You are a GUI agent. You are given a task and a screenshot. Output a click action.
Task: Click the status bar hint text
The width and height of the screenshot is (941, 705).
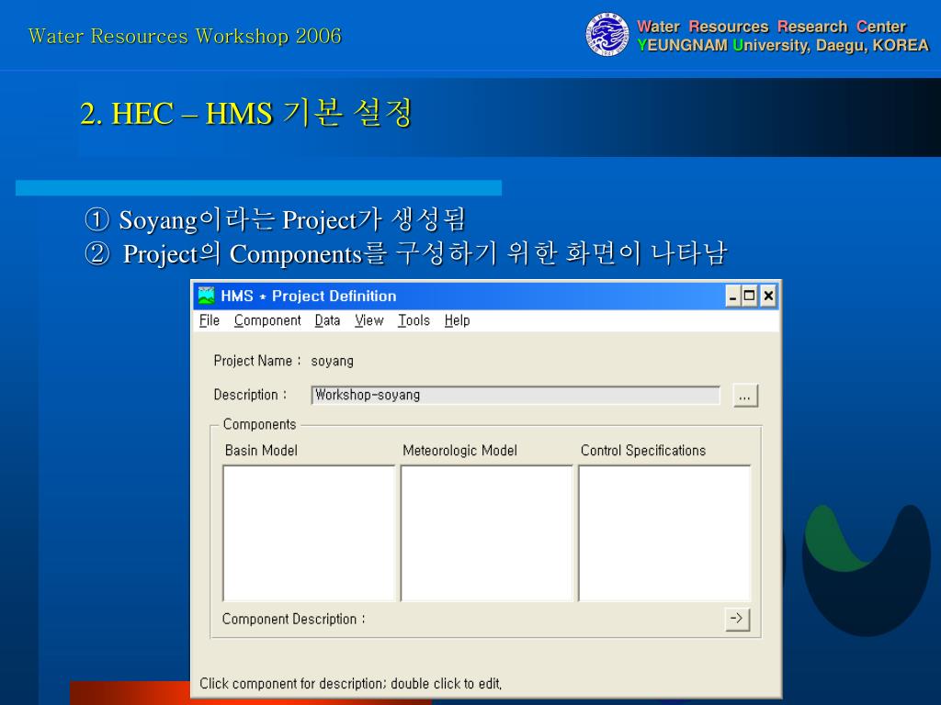[350, 683]
